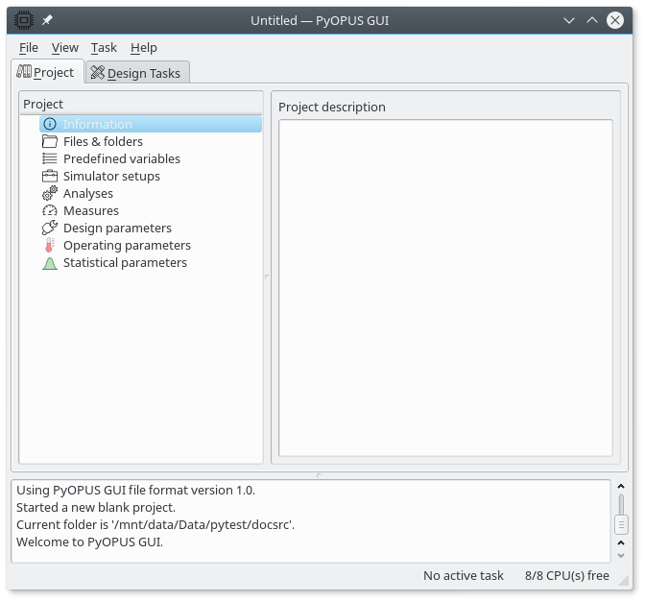Click the Operating parameters thermometer icon
This screenshot has width=645, height=602.
pos(50,245)
